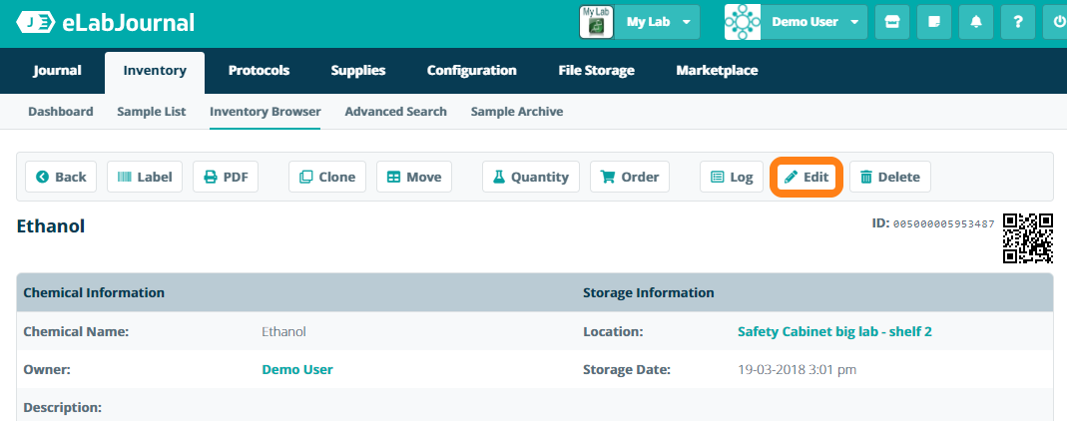
Task: Print a Label for this sample
Action: (145, 177)
